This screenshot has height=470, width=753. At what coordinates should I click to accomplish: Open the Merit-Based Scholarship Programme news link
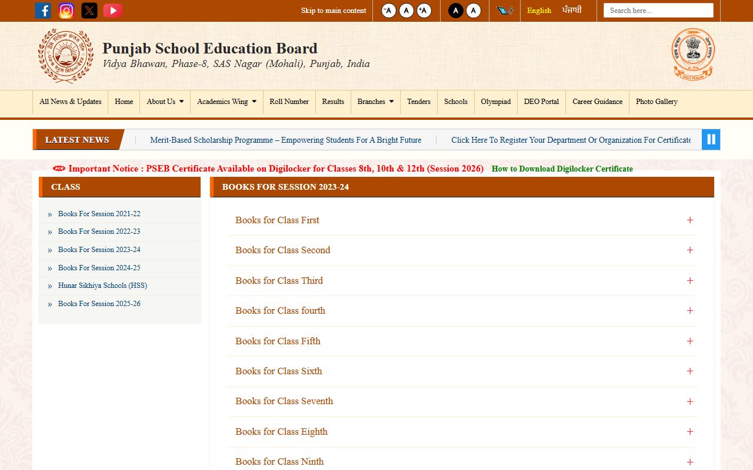click(x=285, y=140)
